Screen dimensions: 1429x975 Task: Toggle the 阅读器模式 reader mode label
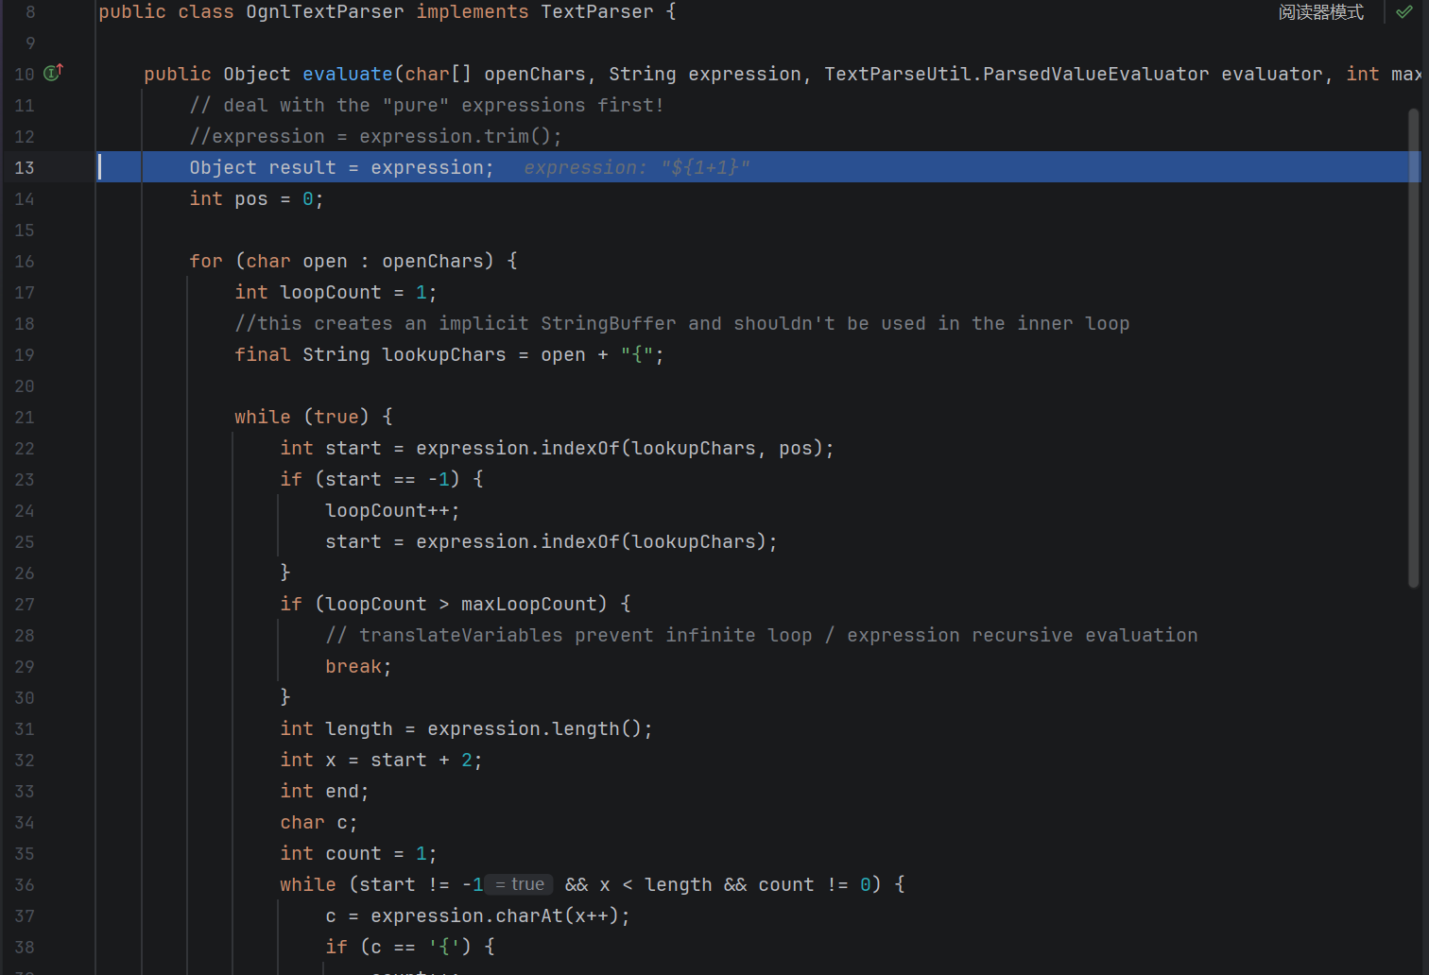point(1320,12)
